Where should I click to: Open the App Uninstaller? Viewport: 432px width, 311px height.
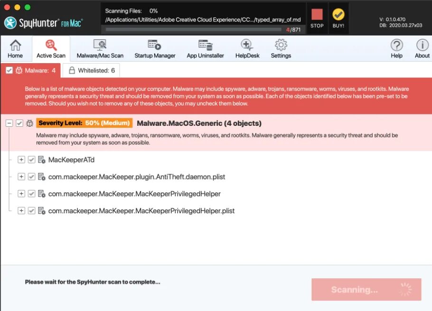(x=205, y=49)
